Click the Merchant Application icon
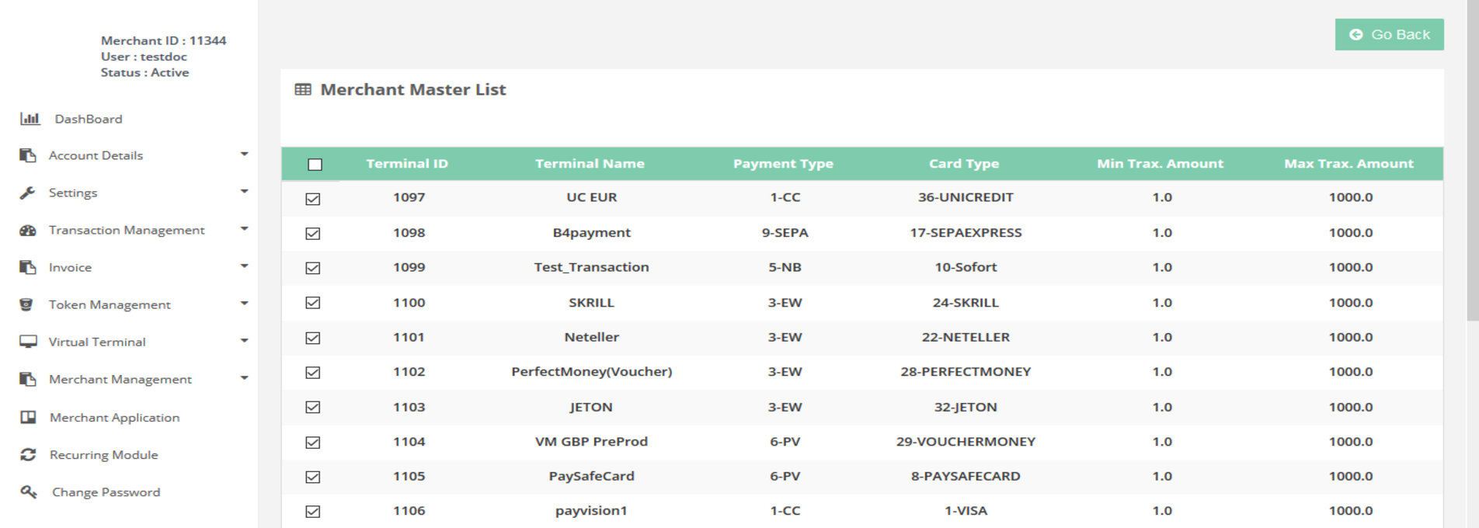 [28, 418]
